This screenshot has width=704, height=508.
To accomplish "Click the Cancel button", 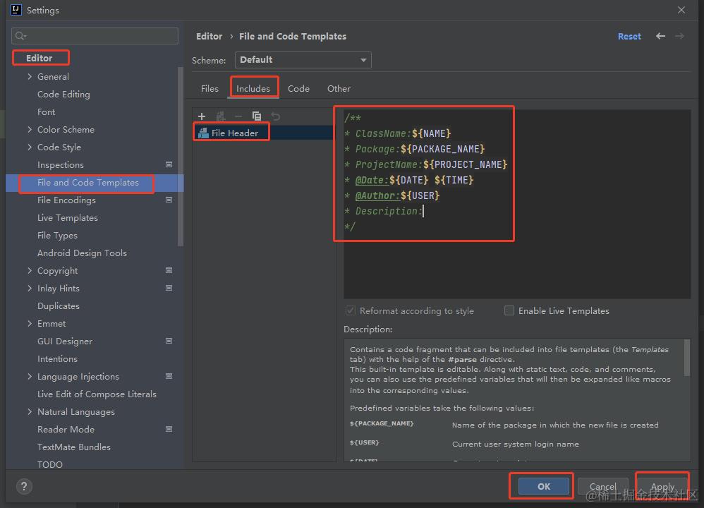I will pyautogui.click(x=602, y=486).
